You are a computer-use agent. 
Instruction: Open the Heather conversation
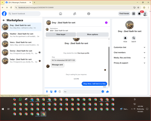coord(21,35)
